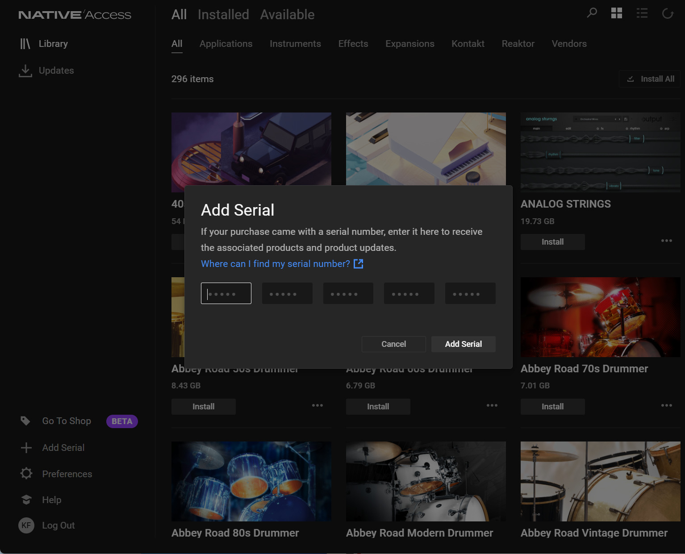Select the Reaktor category tab

518,44
